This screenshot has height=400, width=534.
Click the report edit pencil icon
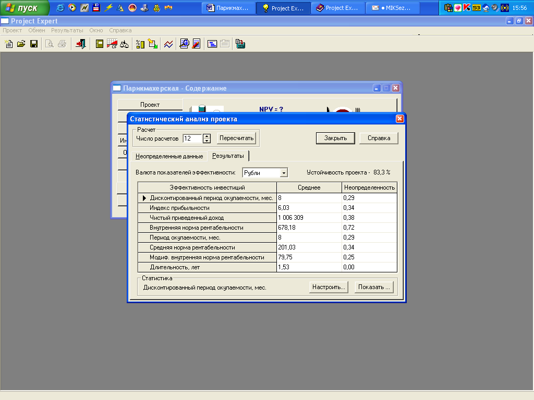(196, 44)
